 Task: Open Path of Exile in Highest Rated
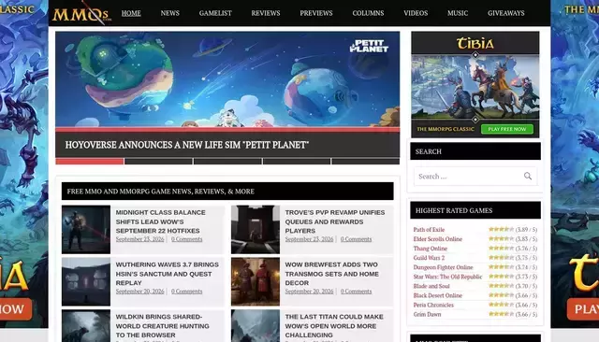[x=429, y=230]
